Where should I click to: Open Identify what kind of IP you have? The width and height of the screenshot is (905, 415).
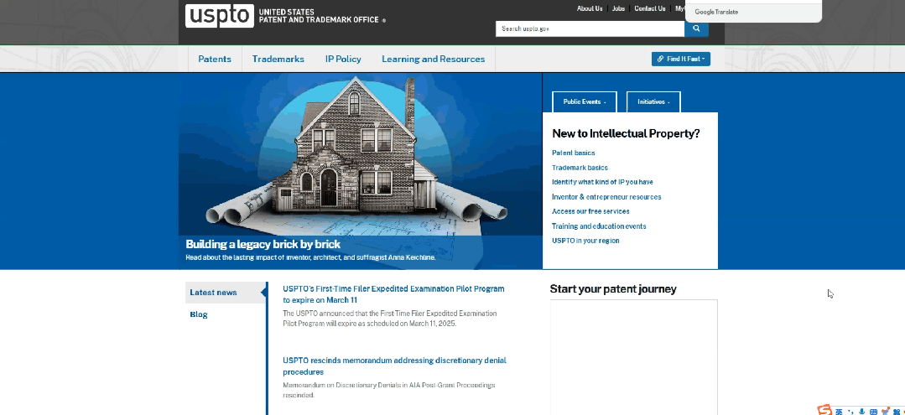pos(602,182)
